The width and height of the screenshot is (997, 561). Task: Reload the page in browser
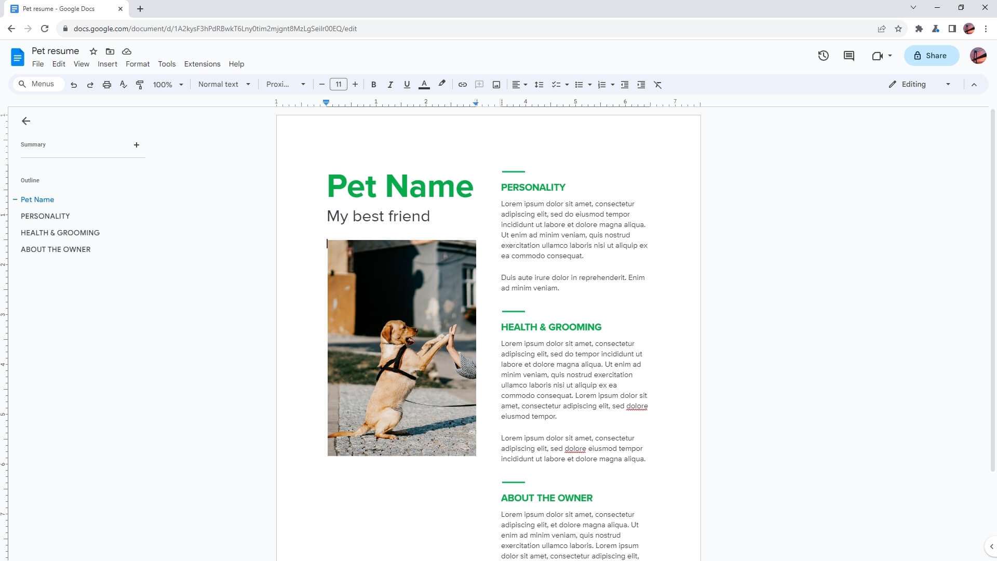(x=45, y=29)
